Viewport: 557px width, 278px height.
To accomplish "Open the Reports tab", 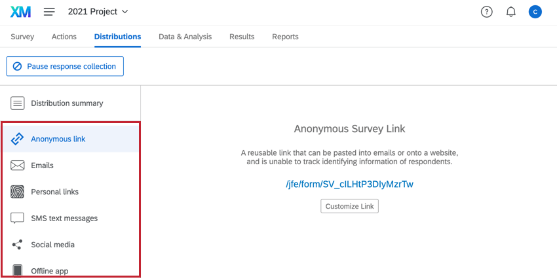I will click(285, 37).
